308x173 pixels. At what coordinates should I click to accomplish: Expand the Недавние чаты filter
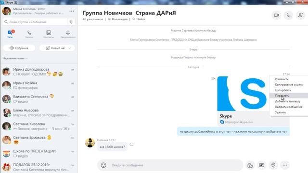15,58
